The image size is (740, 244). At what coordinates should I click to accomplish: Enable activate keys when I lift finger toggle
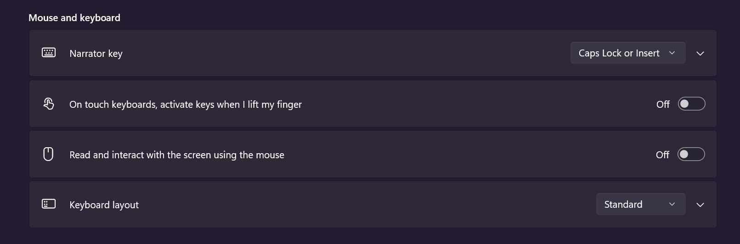(x=691, y=104)
